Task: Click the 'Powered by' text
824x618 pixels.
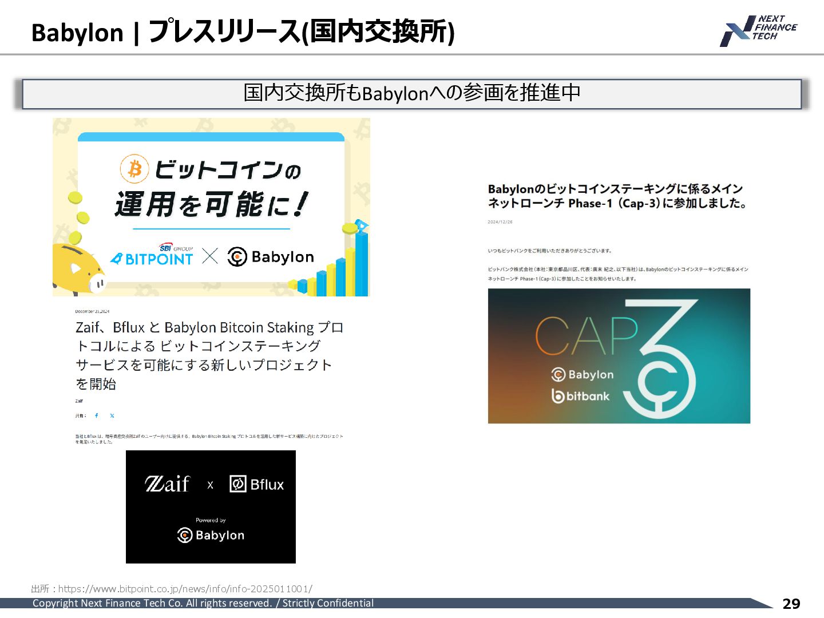Action: point(211,520)
